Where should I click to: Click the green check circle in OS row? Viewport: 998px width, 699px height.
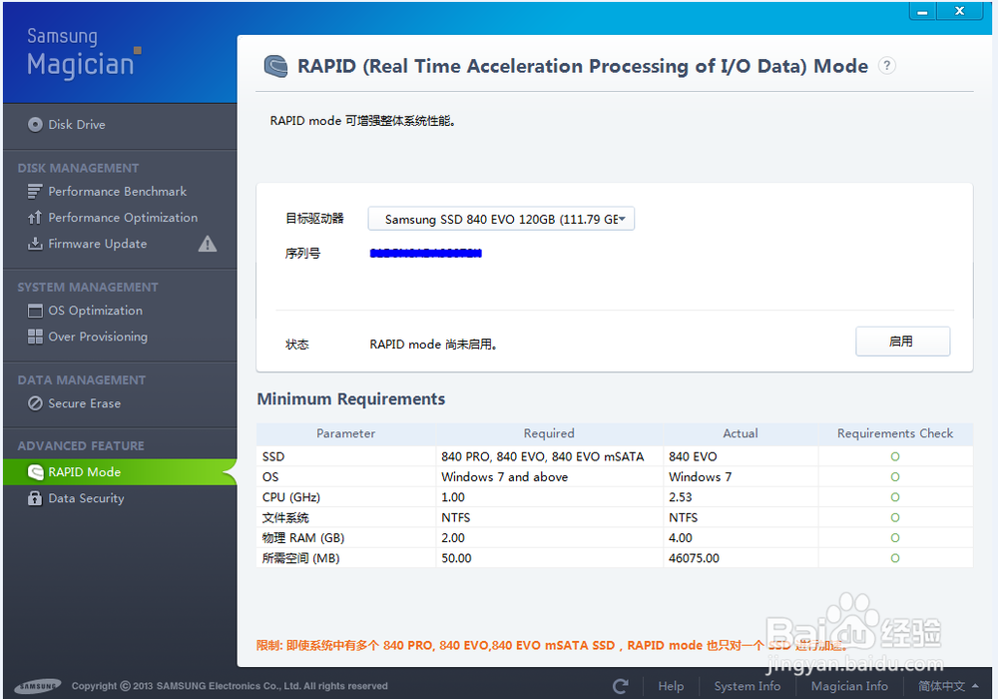pos(895,477)
